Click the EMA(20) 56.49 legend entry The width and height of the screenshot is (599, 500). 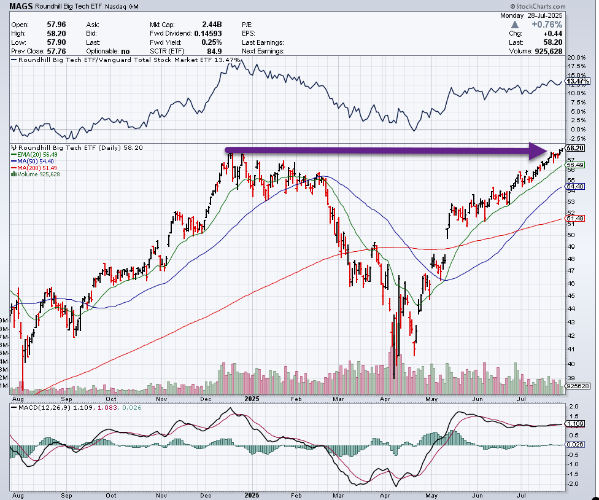(34, 154)
